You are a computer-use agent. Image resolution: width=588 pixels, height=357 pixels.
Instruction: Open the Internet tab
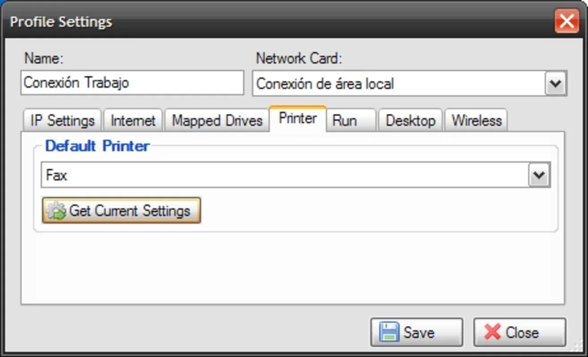coord(133,120)
